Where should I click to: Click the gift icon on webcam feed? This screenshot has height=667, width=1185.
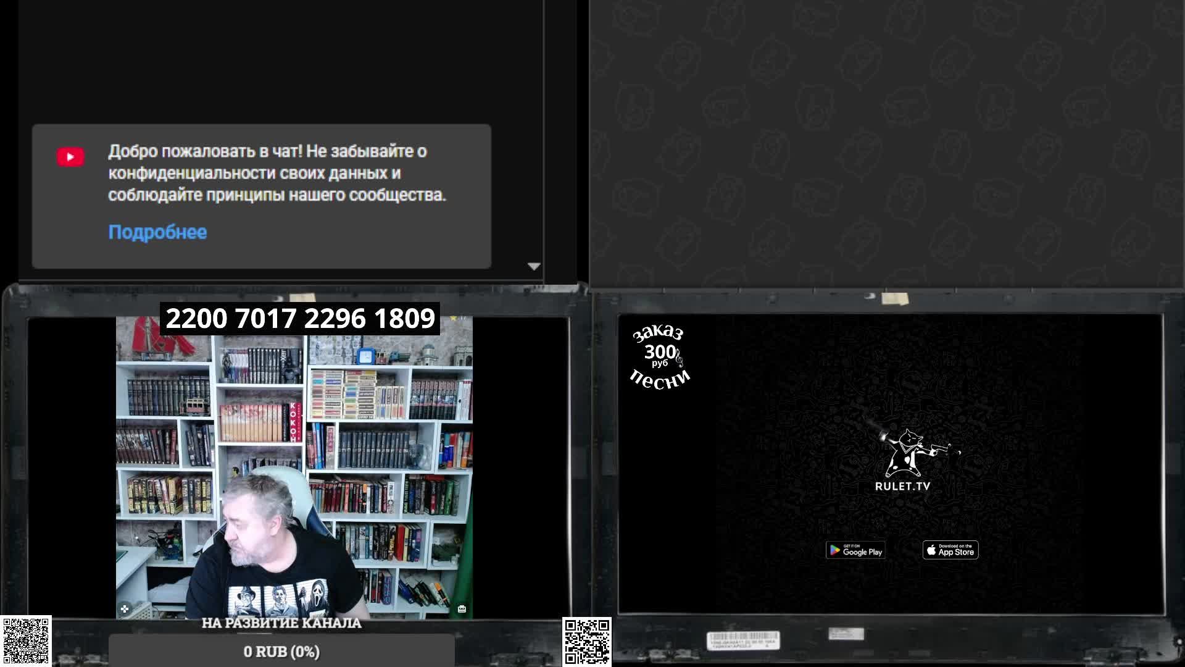(x=462, y=609)
